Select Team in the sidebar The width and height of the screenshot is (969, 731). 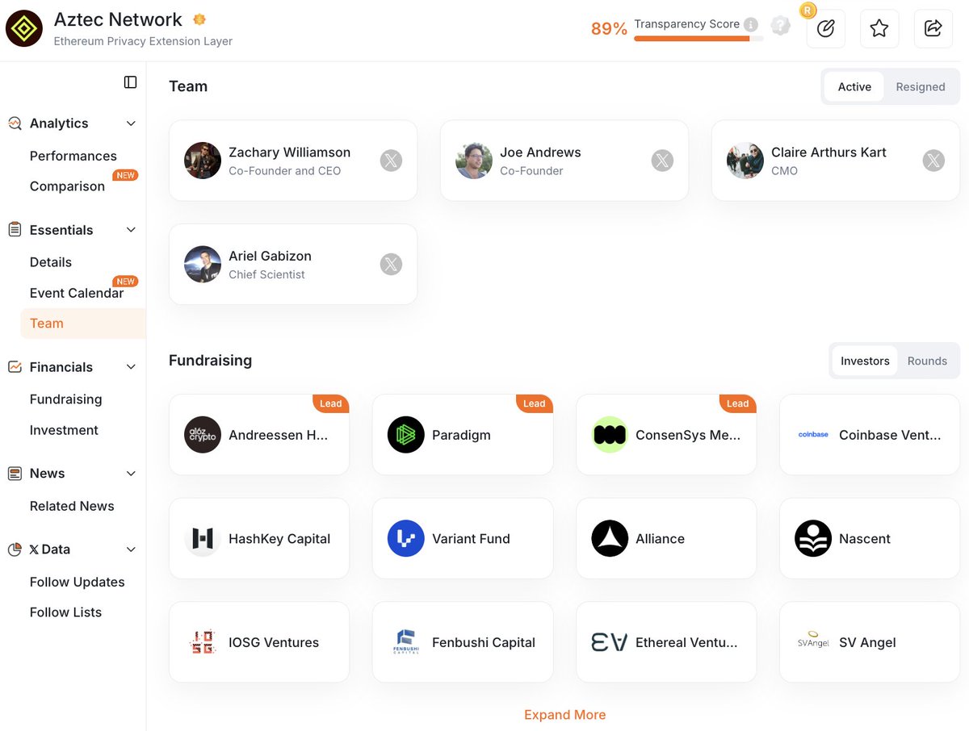82,324
